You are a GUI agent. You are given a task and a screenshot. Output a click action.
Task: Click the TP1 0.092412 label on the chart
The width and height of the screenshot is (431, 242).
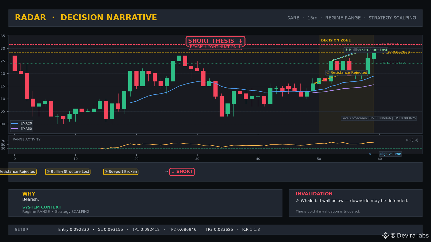click(394, 63)
